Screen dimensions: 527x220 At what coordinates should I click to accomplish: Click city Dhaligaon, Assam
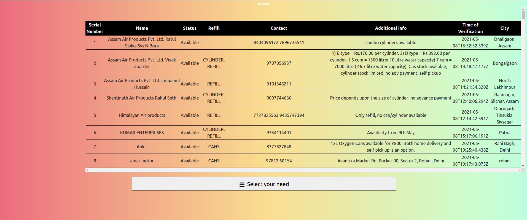coord(504,42)
